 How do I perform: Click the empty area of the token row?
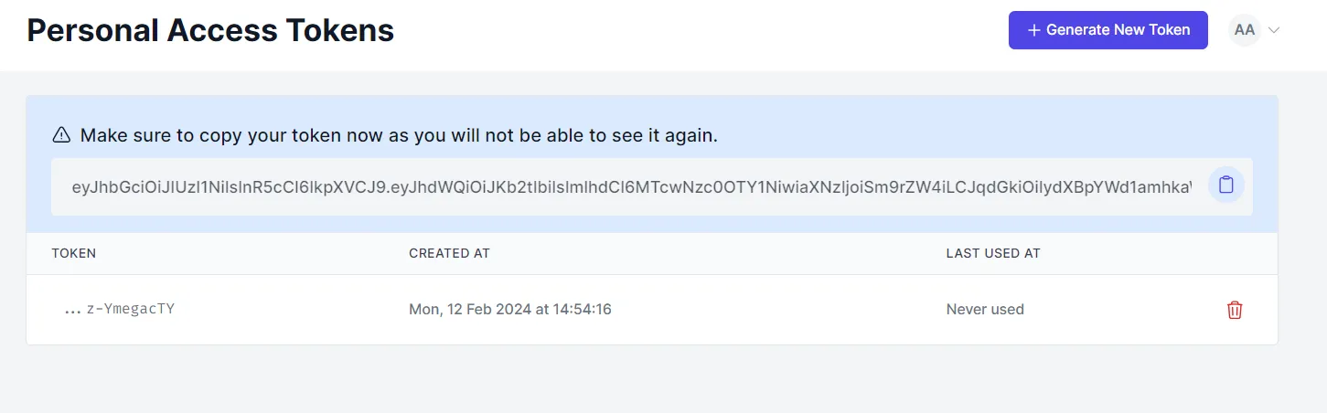777,310
